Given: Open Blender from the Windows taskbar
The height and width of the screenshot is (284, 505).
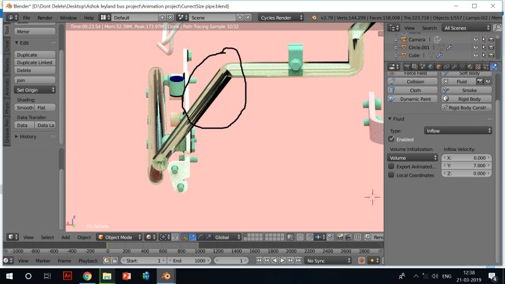Looking at the screenshot, I should (166, 276).
